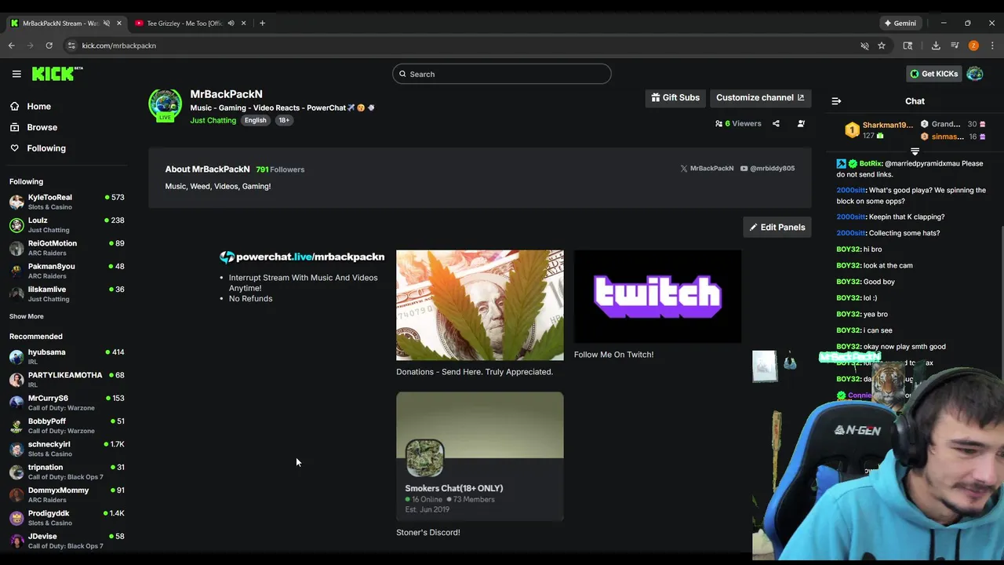Open the MrBackPackN X profile link
Screen dimensions: 1004x565
[707, 169]
